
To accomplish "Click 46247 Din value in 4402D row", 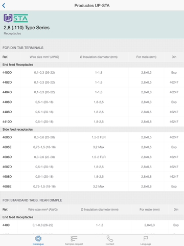I will [x=174, y=83].
